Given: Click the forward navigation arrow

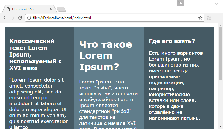Looking at the screenshot, I should [x=12, y=18].
